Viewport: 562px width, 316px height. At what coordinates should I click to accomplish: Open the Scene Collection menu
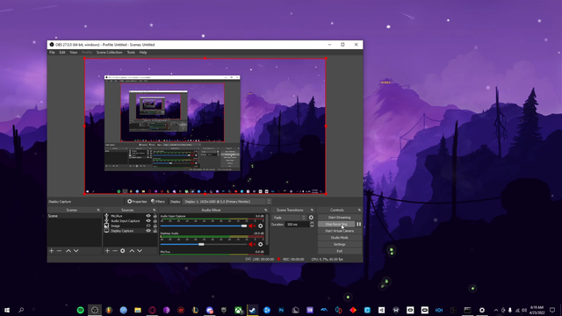pyautogui.click(x=109, y=53)
